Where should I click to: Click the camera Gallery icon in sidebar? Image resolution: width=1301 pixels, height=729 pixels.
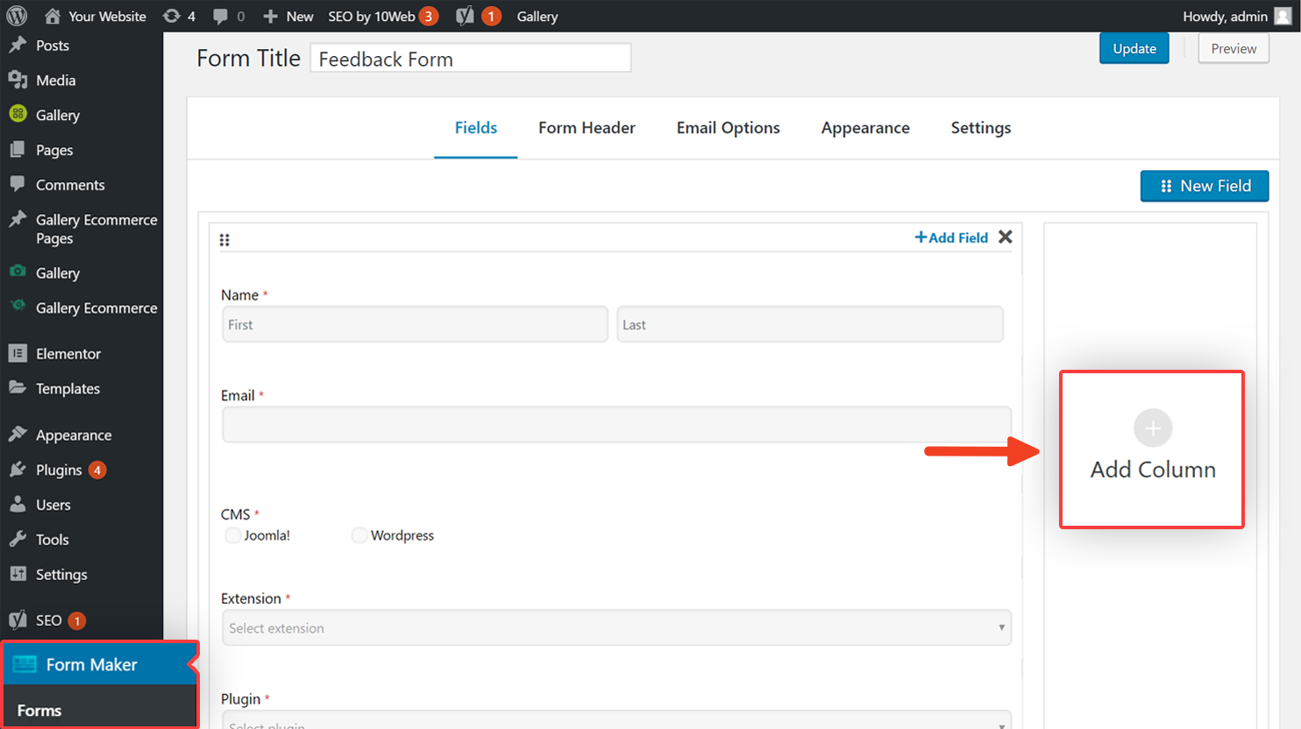click(18, 272)
